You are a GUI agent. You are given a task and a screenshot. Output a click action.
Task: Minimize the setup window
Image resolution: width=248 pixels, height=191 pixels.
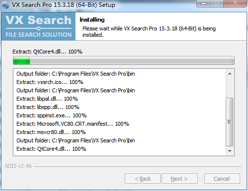coord(204,3)
